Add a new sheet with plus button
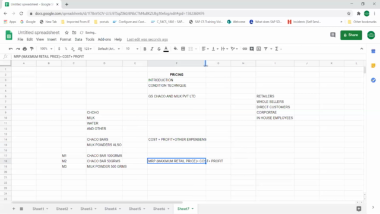 click(14, 209)
